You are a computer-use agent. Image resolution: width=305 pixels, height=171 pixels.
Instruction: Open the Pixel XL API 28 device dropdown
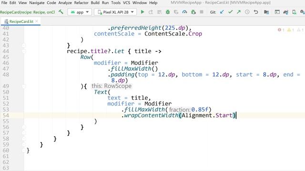[115, 12]
